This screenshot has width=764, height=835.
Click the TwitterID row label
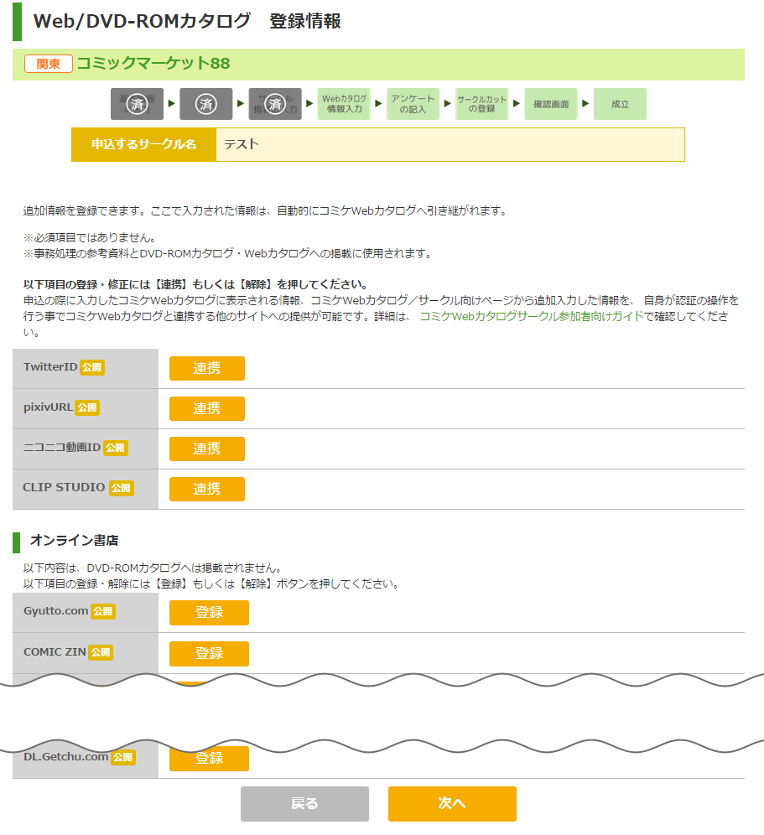(50, 367)
